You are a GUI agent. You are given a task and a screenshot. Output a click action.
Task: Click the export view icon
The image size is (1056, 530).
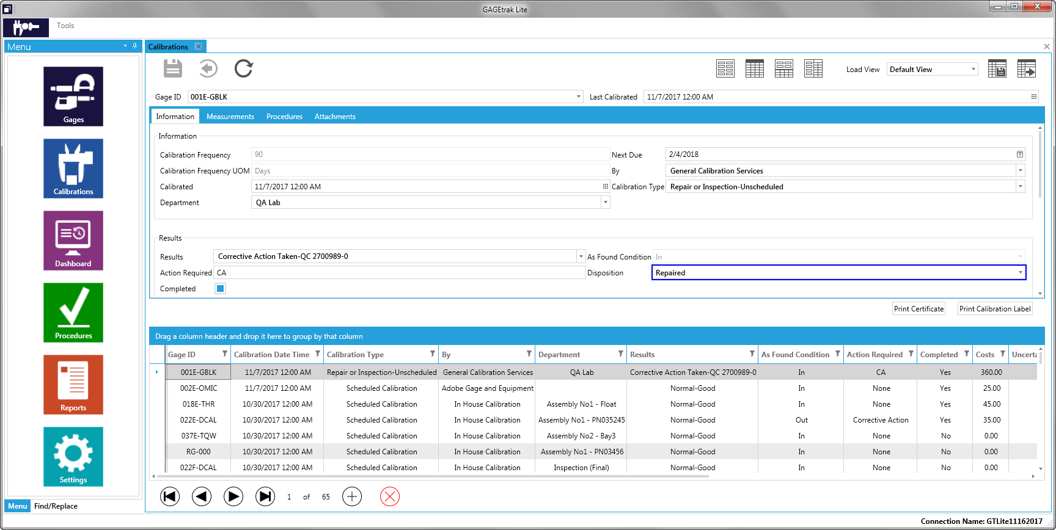[1027, 68]
